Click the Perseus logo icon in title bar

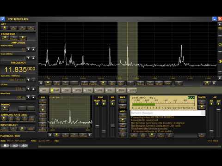(3, 19)
